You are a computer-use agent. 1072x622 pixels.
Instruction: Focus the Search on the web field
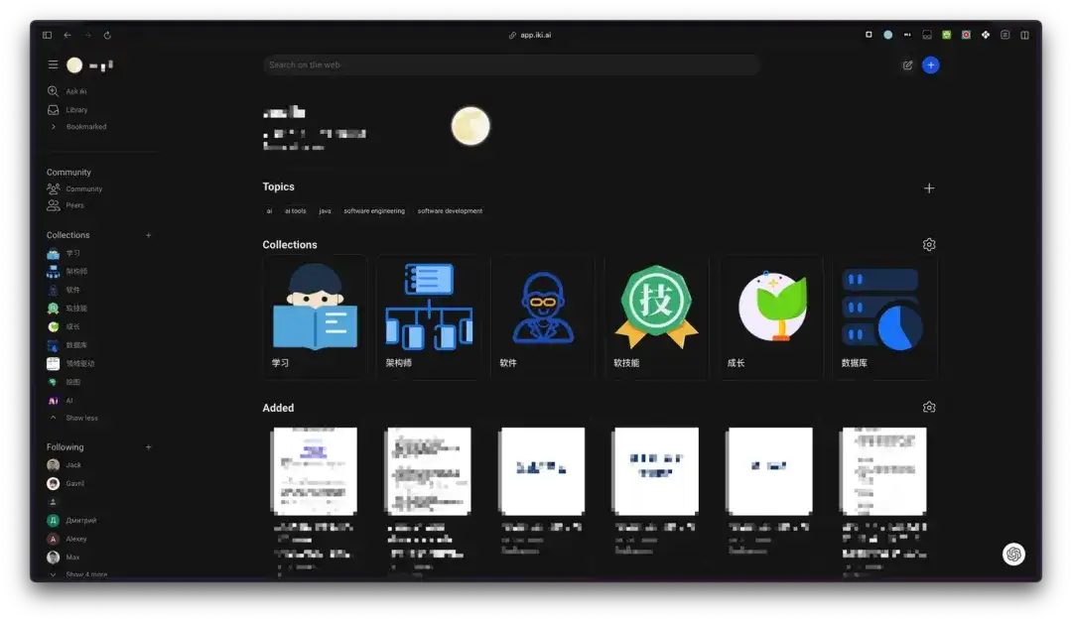pyautogui.click(x=511, y=64)
